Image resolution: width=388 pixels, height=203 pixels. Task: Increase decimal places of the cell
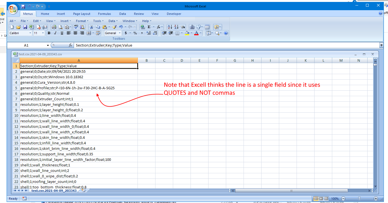[x=149, y=33]
